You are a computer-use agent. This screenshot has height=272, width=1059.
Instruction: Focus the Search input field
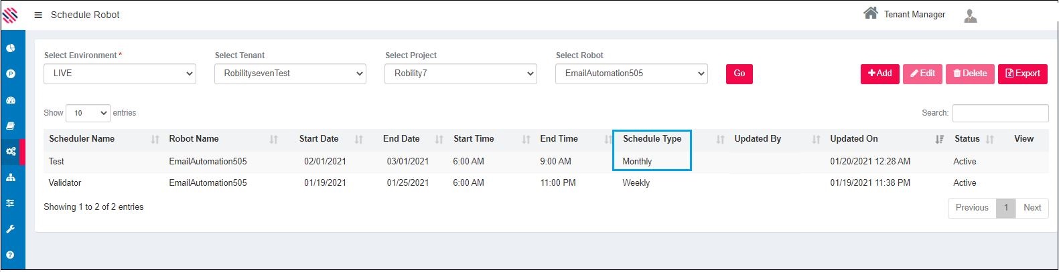coord(1000,113)
